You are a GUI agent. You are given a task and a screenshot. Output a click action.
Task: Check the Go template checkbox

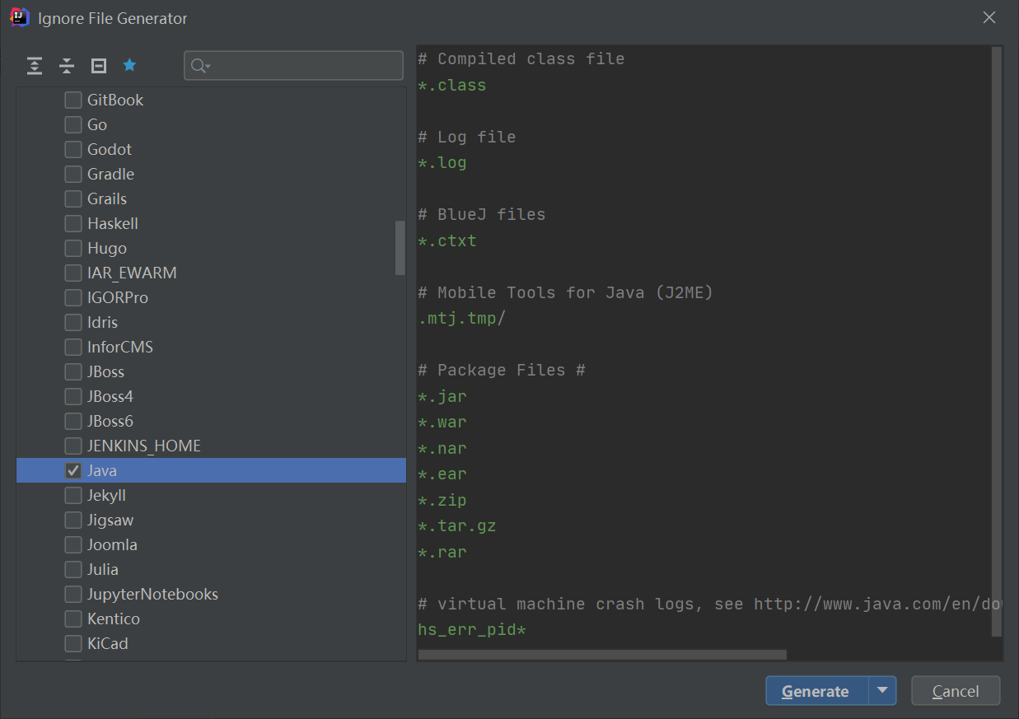pyautogui.click(x=73, y=124)
